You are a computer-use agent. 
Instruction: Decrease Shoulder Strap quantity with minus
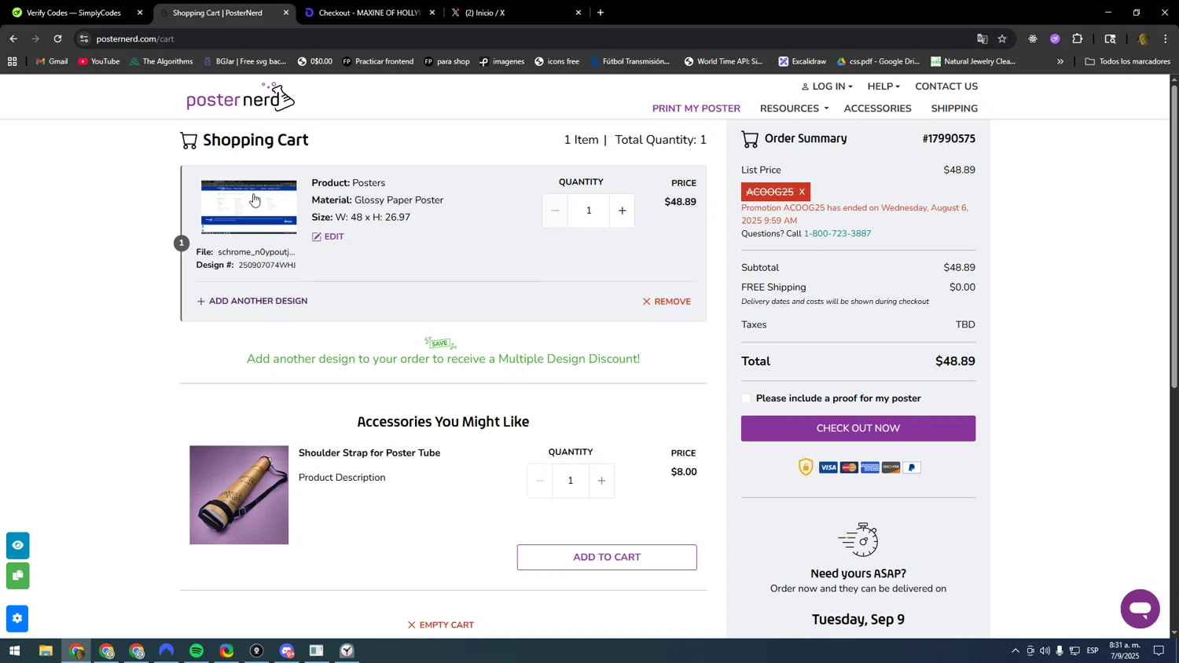pyautogui.click(x=539, y=481)
